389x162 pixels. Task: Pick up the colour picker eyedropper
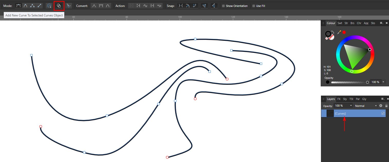[339, 32]
